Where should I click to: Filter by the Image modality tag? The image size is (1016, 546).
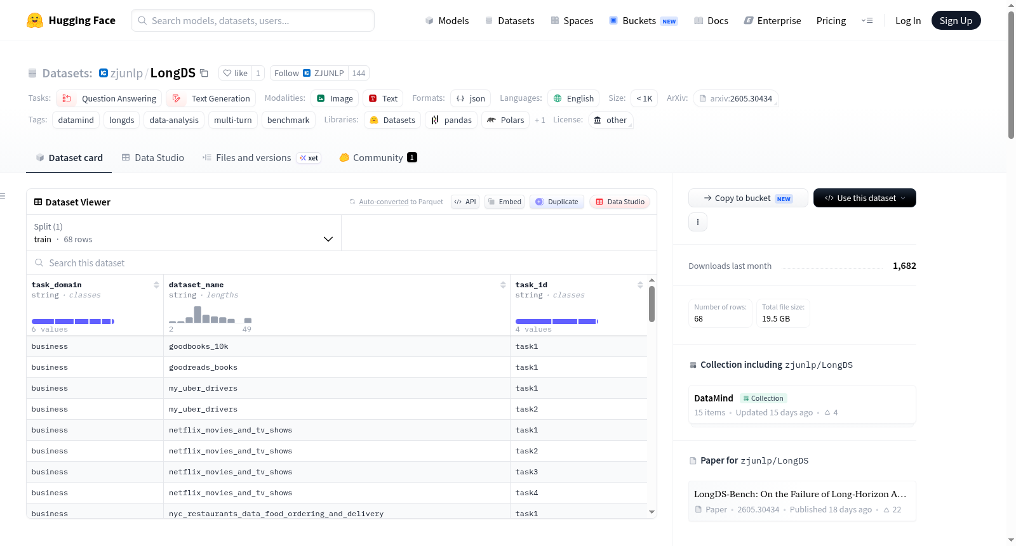[x=335, y=98]
